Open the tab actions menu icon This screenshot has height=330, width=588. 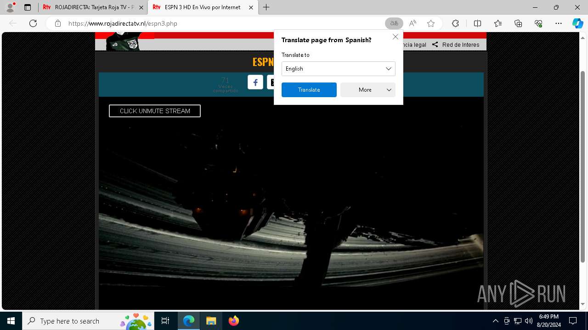tap(28, 7)
